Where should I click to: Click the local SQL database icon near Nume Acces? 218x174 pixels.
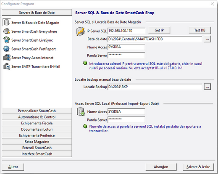[81, 111]
